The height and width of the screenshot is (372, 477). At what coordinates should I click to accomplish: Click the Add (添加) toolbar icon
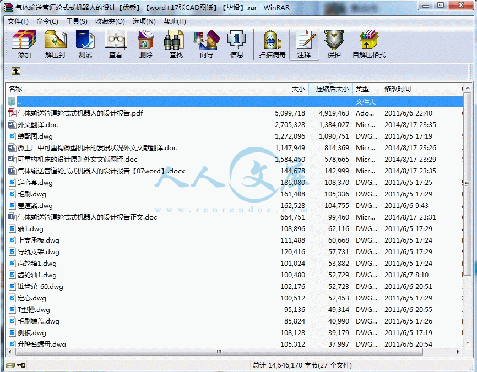(x=24, y=45)
